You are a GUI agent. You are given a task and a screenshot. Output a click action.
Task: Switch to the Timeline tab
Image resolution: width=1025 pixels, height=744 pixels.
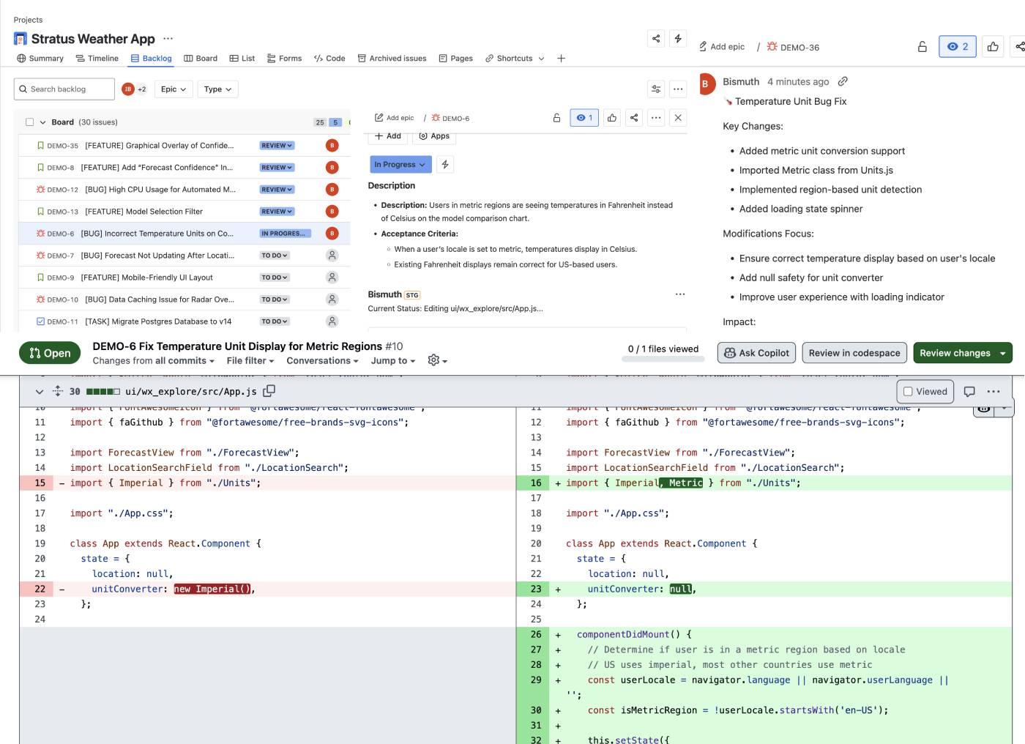pyautogui.click(x=97, y=59)
